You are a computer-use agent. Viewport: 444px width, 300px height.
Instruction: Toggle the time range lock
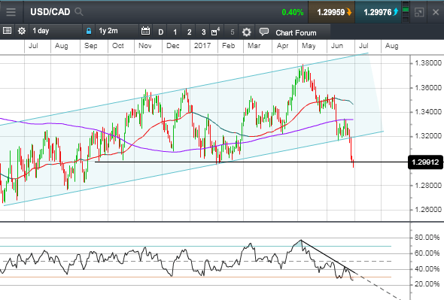coord(89,31)
